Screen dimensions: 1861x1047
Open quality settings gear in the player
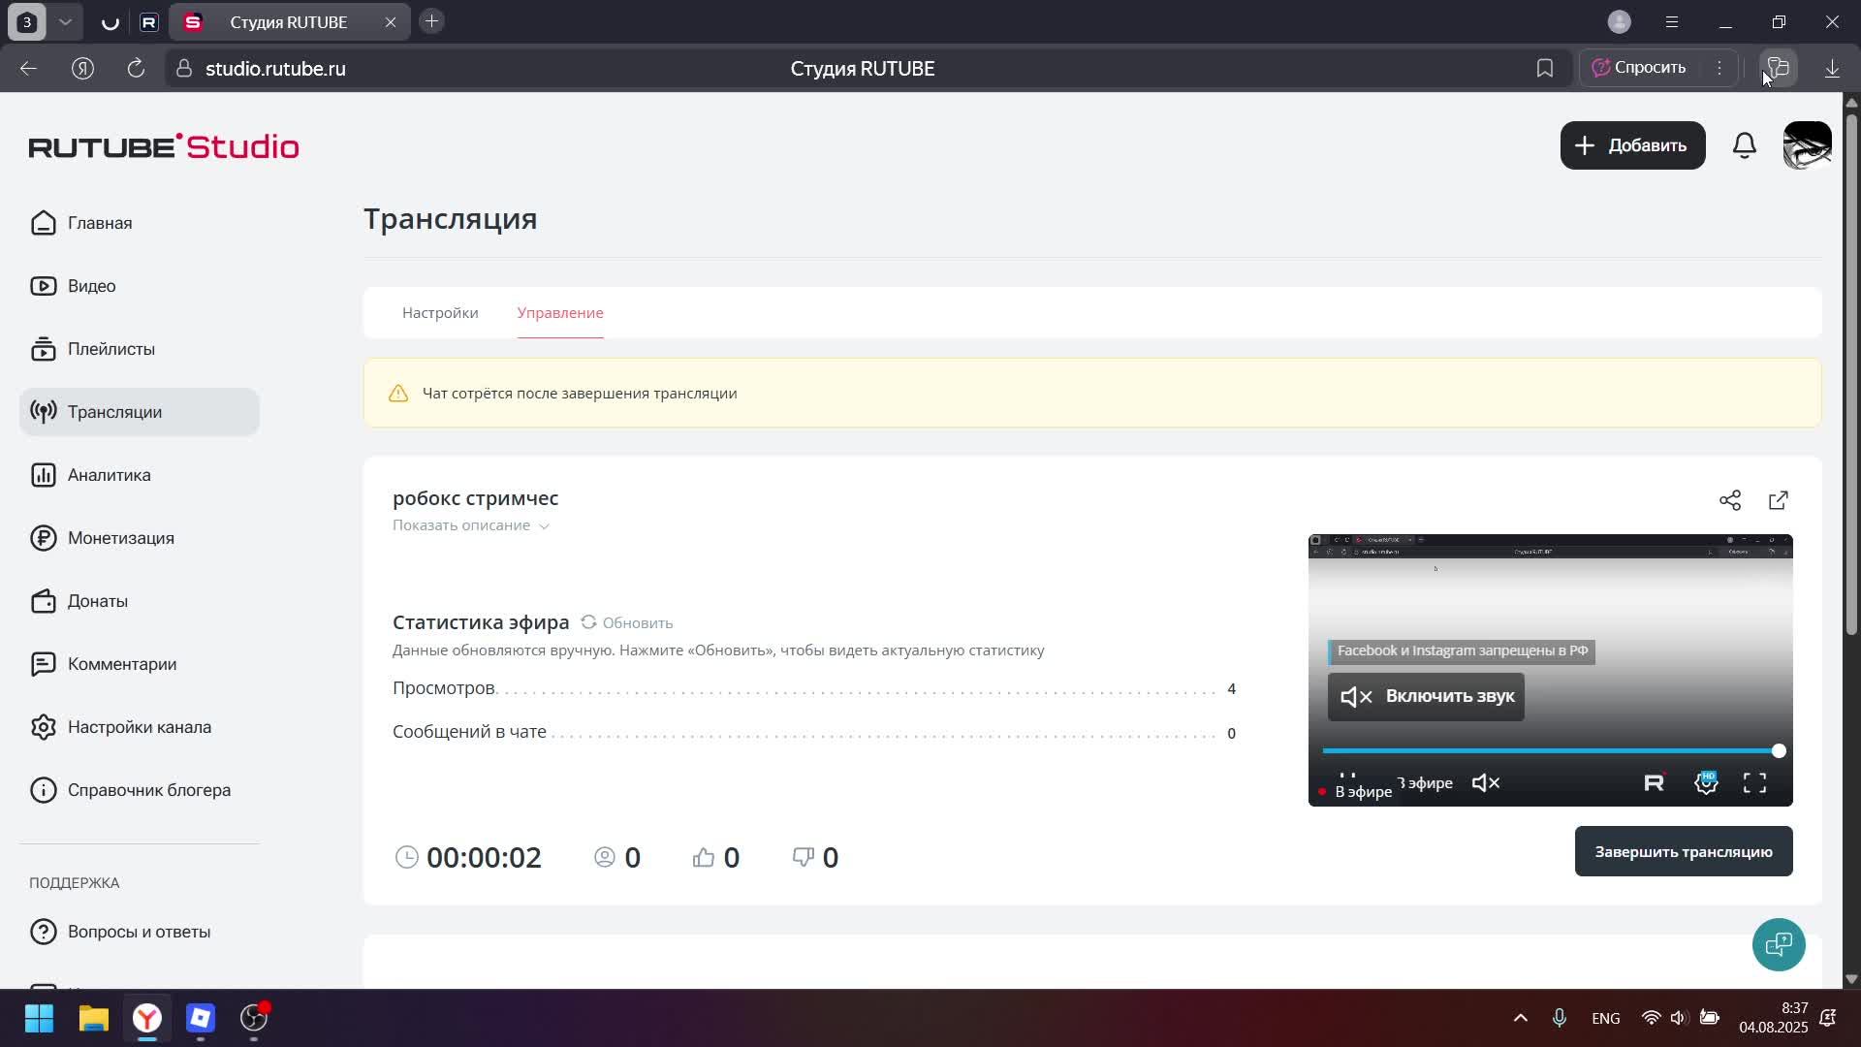(1707, 782)
